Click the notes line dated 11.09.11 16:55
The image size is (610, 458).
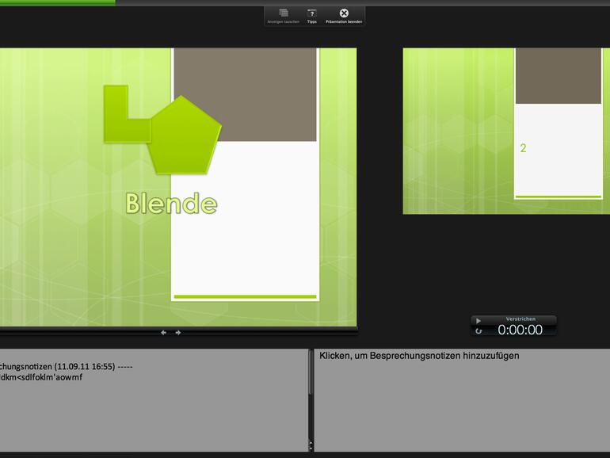pos(66,367)
